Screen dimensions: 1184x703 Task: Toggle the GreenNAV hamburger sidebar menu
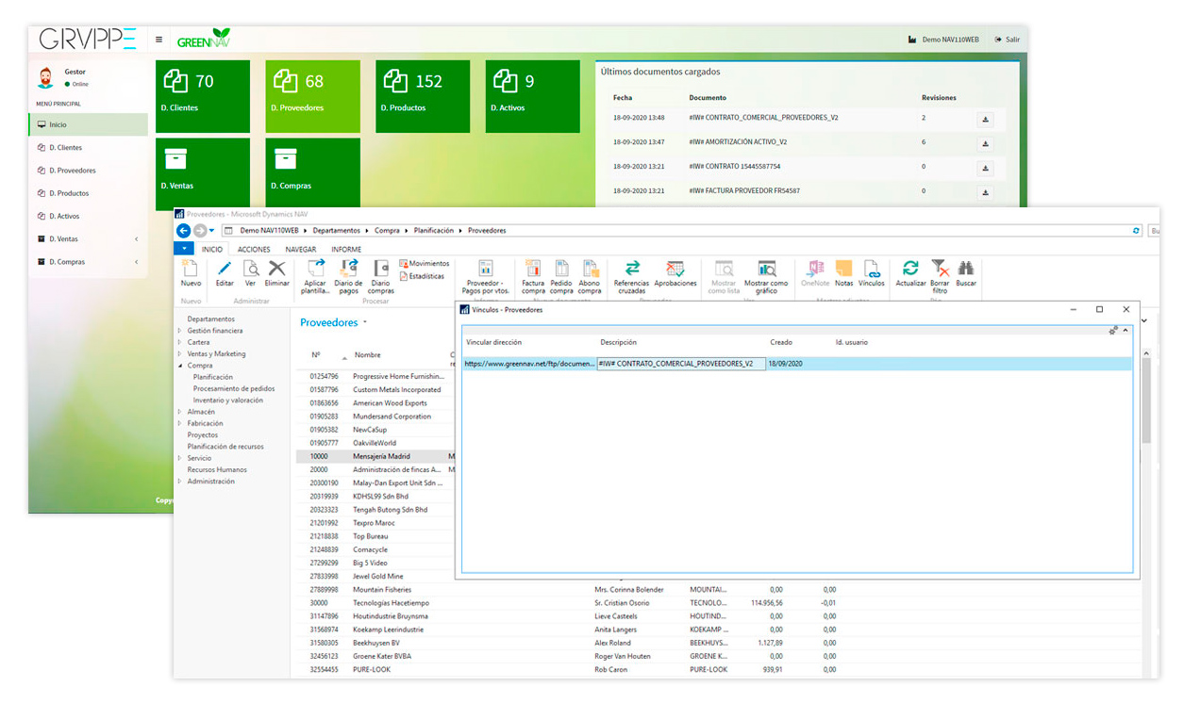coord(158,40)
